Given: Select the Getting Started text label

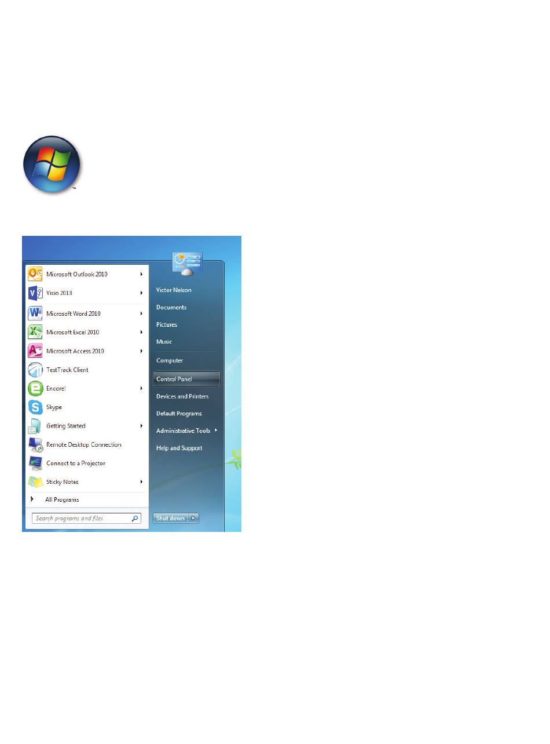Looking at the screenshot, I should point(66,426).
